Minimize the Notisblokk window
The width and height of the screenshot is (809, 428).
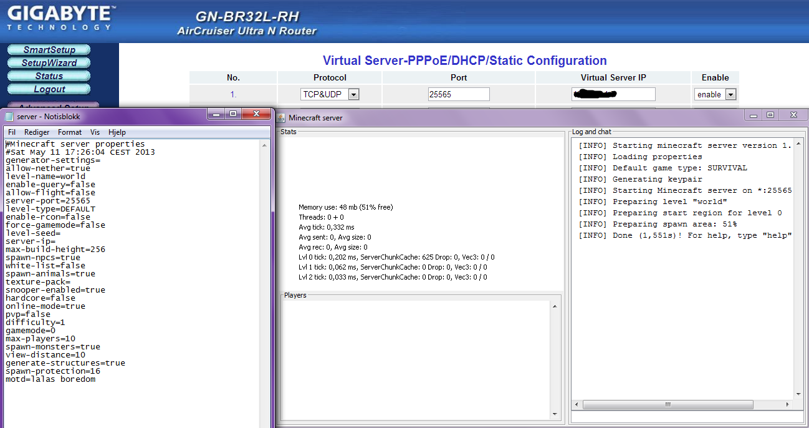coord(216,114)
